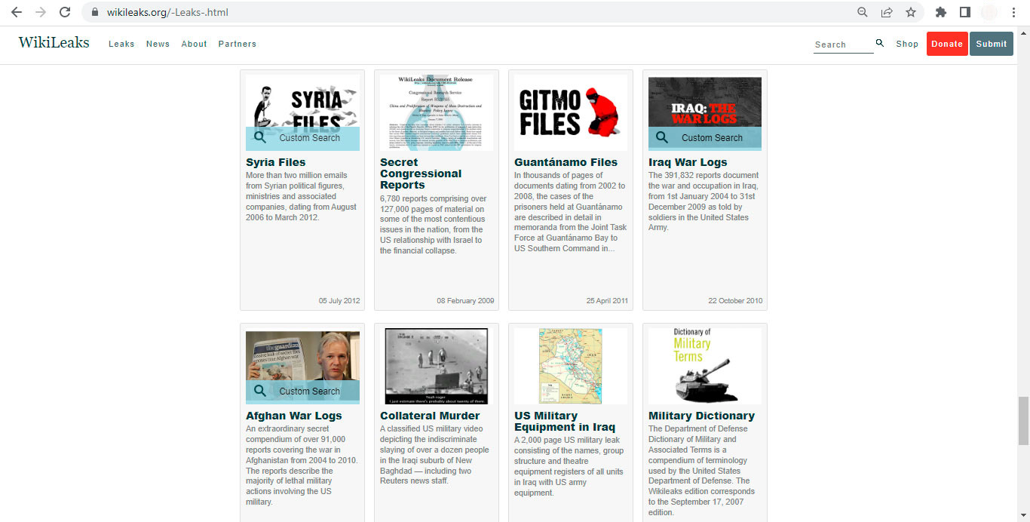Viewport: 1030px width, 522px height.
Task: Go back with the browser back arrow
Action: pos(17,12)
